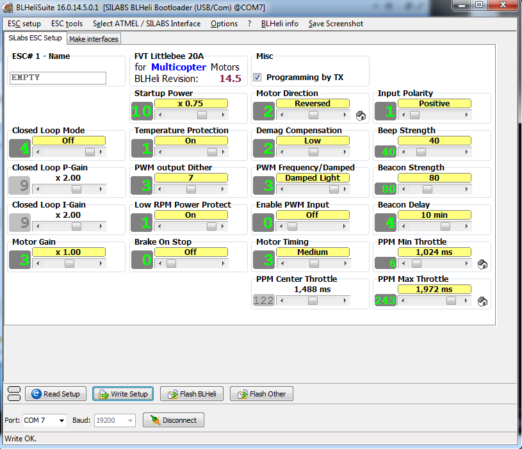Open the ESC setup menu
This screenshot has height=449, width=522.
(24, 24)
